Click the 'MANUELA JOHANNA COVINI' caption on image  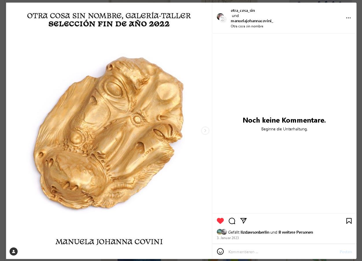click(x=109, y=242)
